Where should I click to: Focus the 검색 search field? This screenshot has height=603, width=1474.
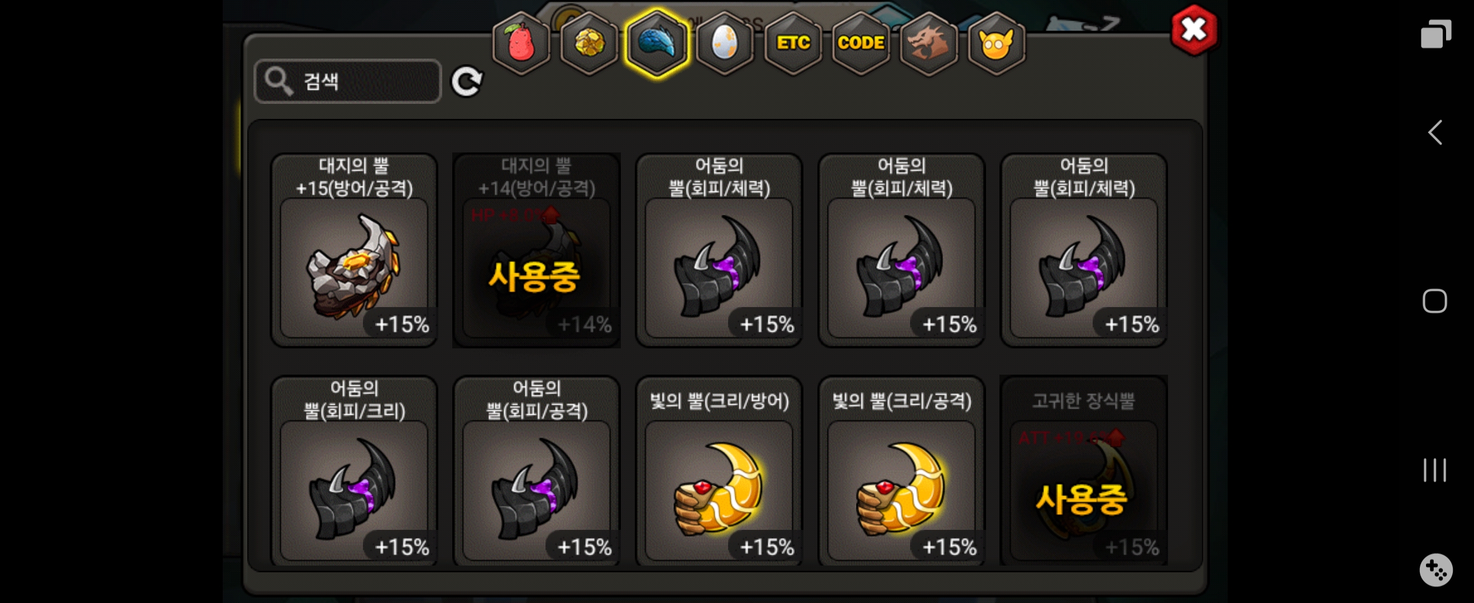tap(348, 82)
